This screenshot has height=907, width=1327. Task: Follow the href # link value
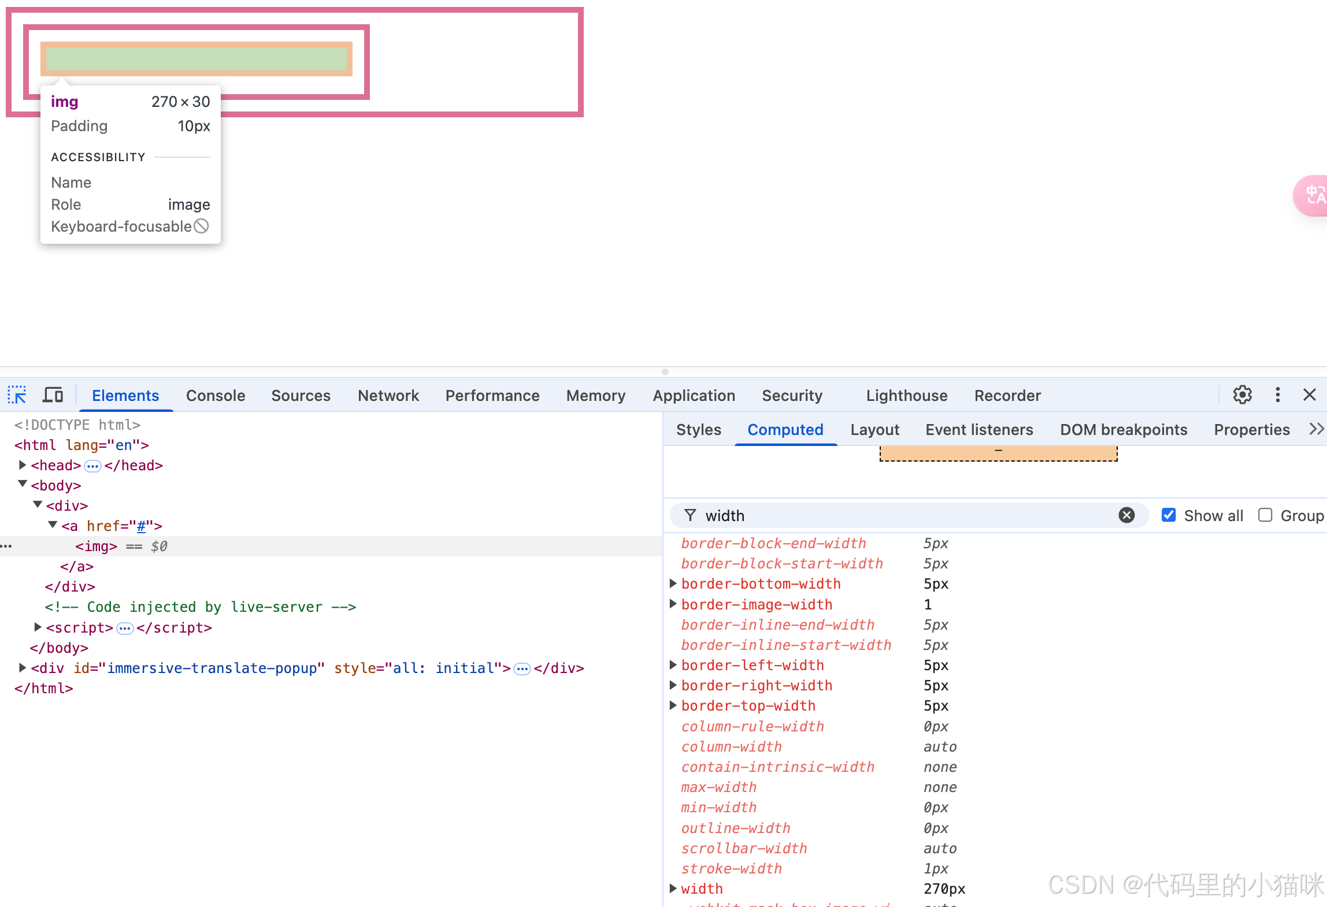[x=141, y=526]
